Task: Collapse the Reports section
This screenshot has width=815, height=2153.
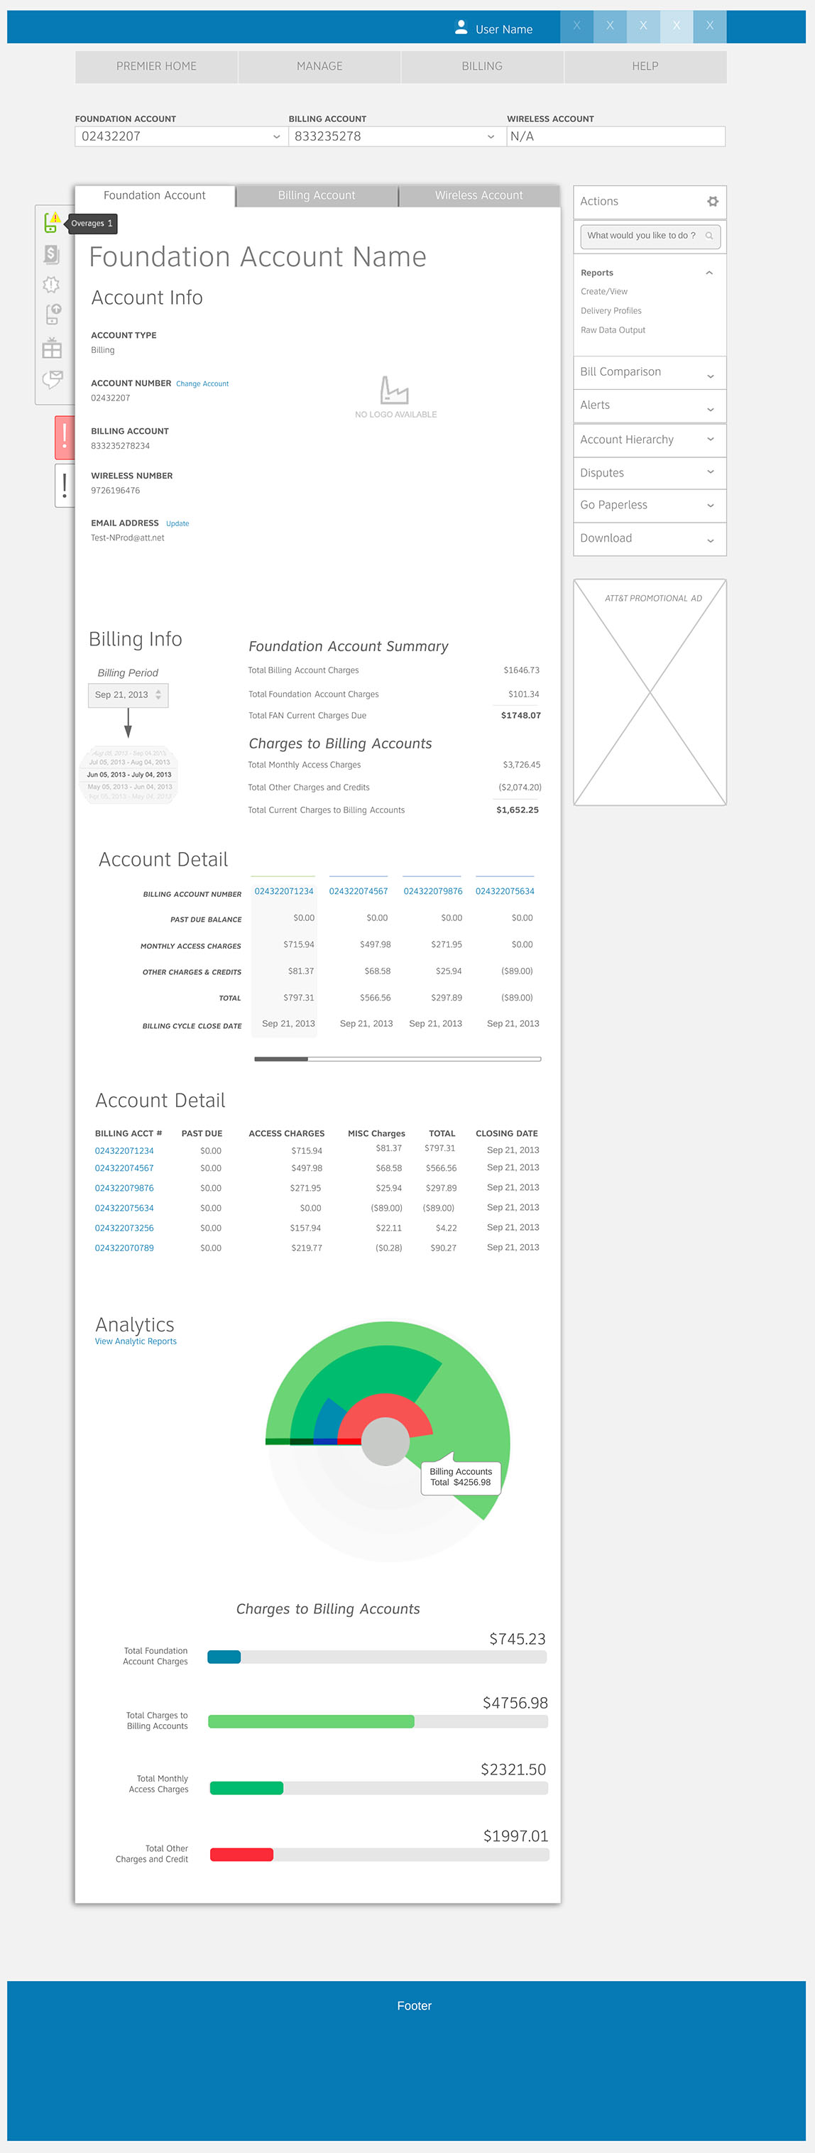Action: tap(709, 273)
